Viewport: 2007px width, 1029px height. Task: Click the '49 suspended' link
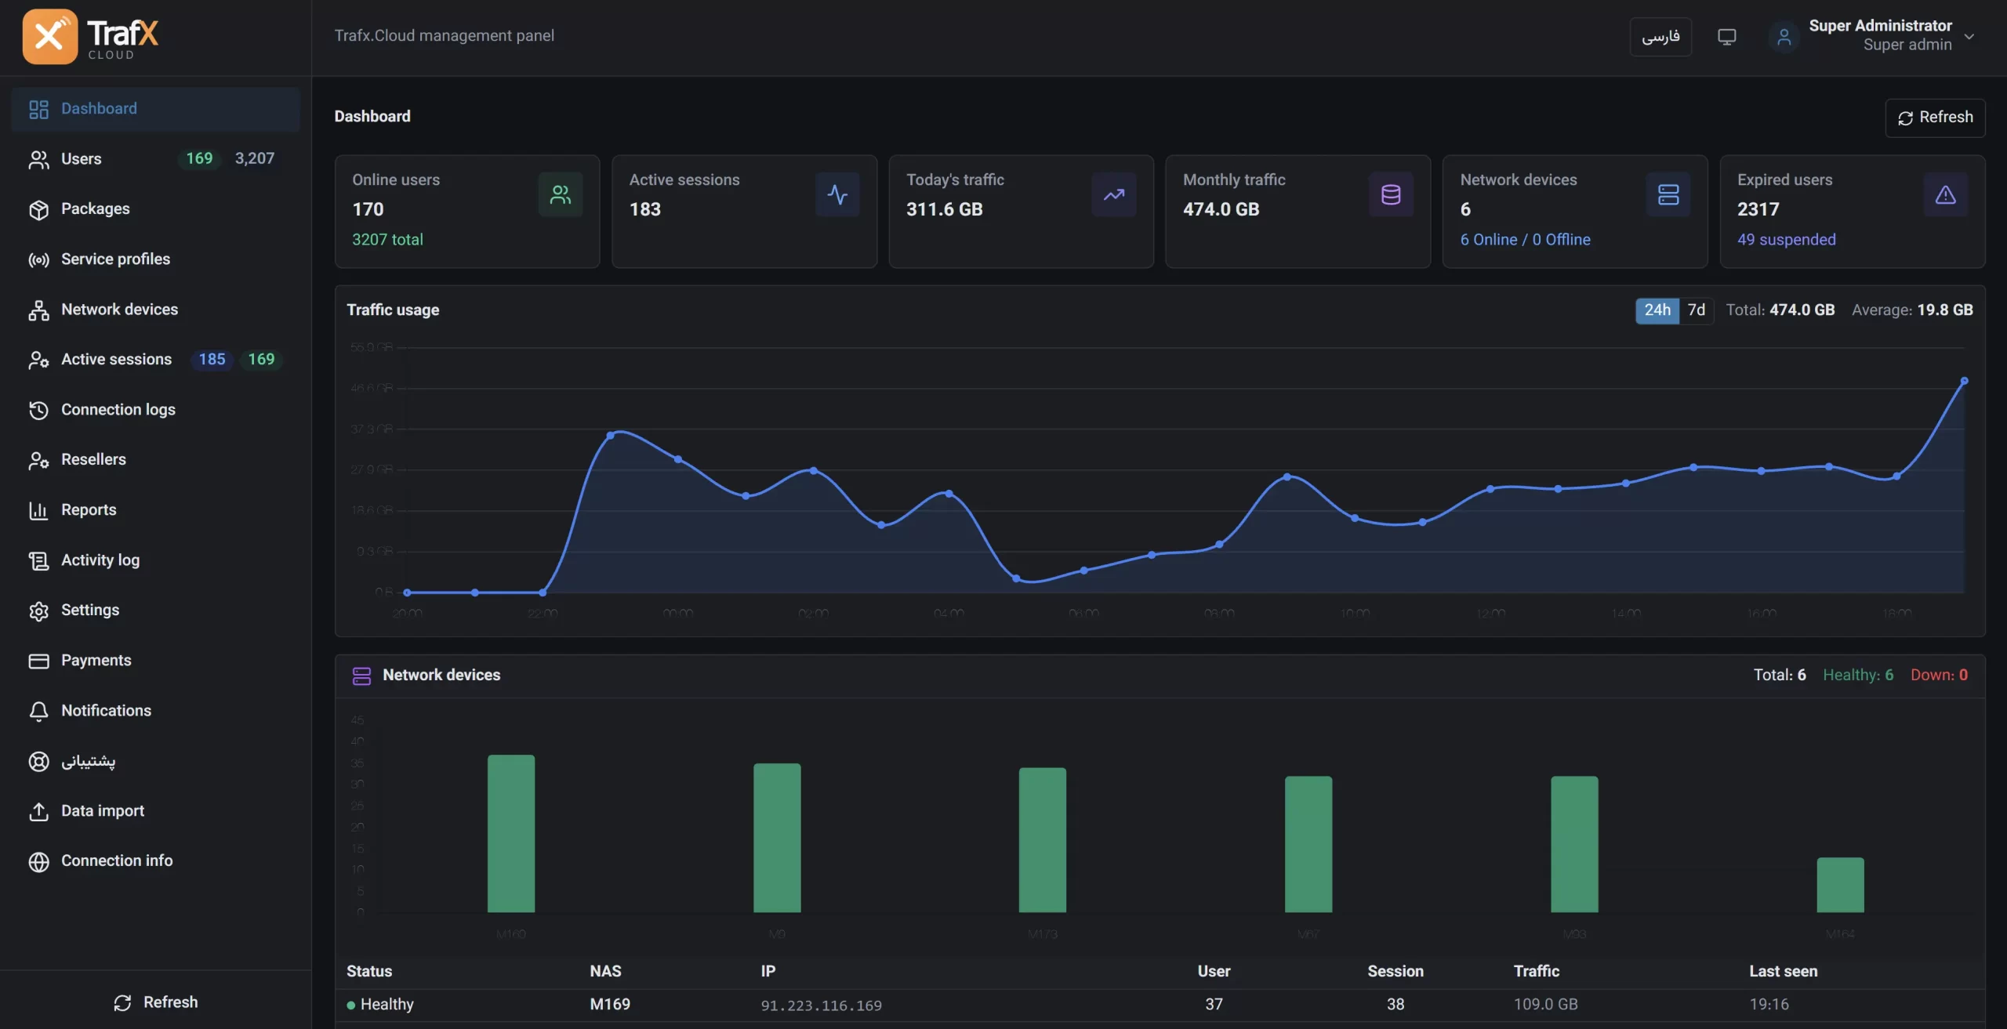pos(1786,240)
